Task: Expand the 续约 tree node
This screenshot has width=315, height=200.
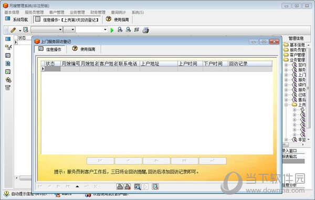Action: [286, 85]
